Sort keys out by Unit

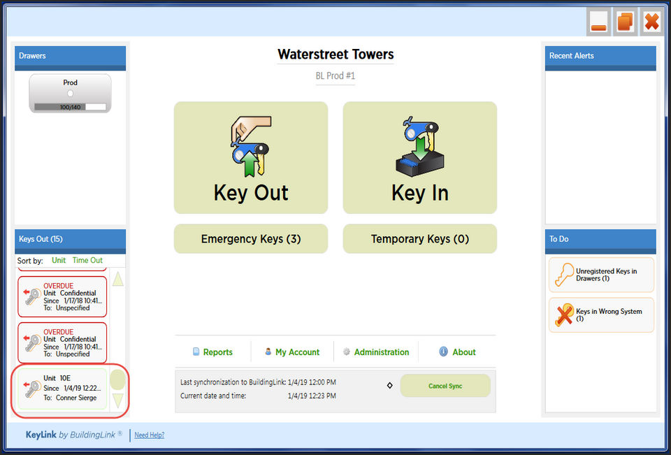[59, 260]
